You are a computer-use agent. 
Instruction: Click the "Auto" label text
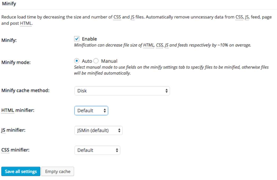tap(87, 61)
